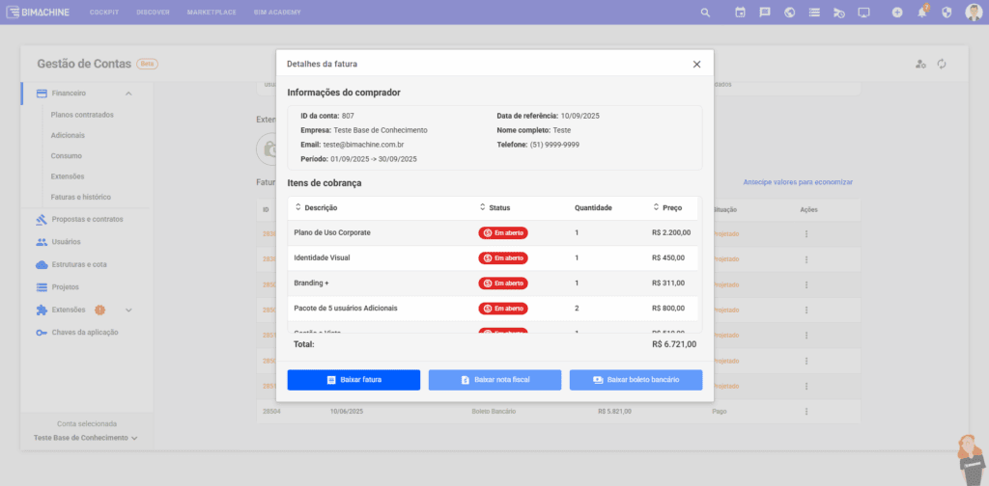The image size is (989, 486).
Task: Open the chat messages icon
Action: 765,13
